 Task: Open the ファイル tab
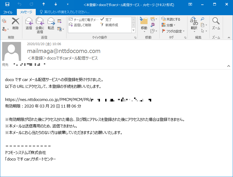click(8, 12)
